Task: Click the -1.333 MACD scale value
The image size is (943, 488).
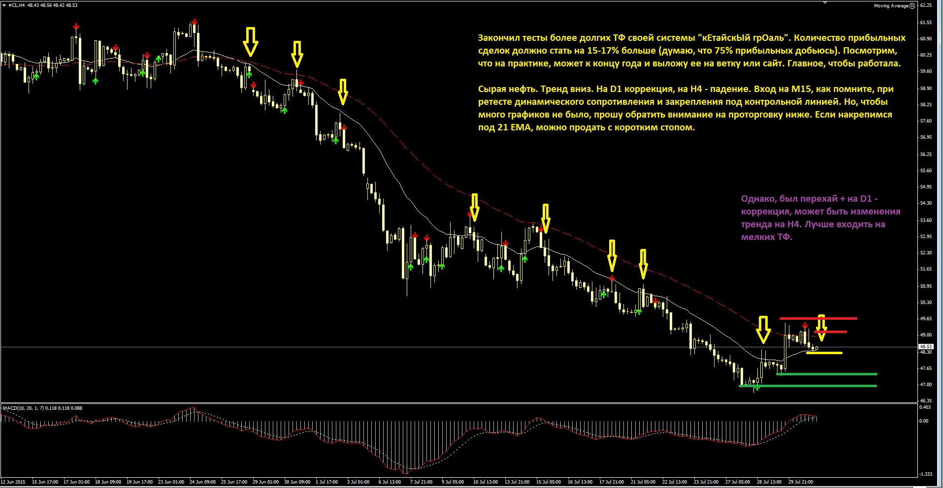Action: [926, 474]
